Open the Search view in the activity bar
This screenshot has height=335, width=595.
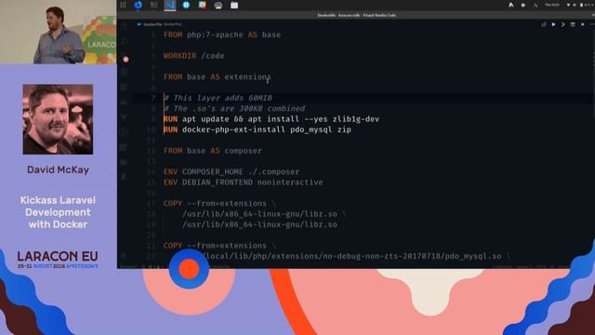(124, 41)
